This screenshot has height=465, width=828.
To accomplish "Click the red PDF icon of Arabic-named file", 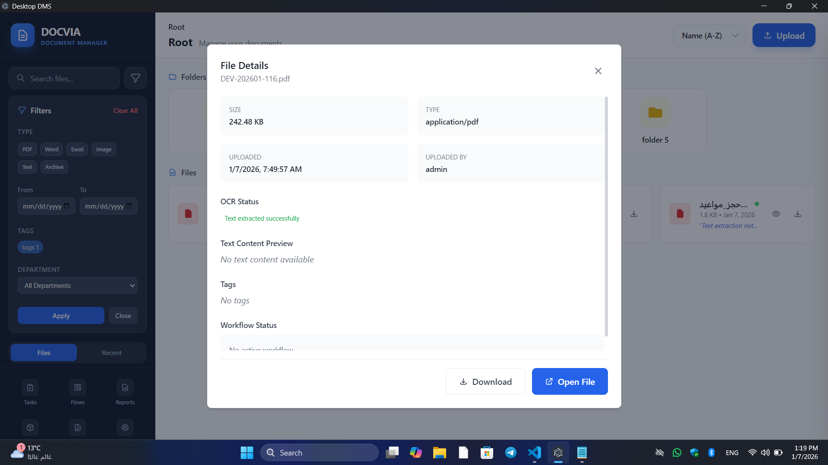I will 680,214.
